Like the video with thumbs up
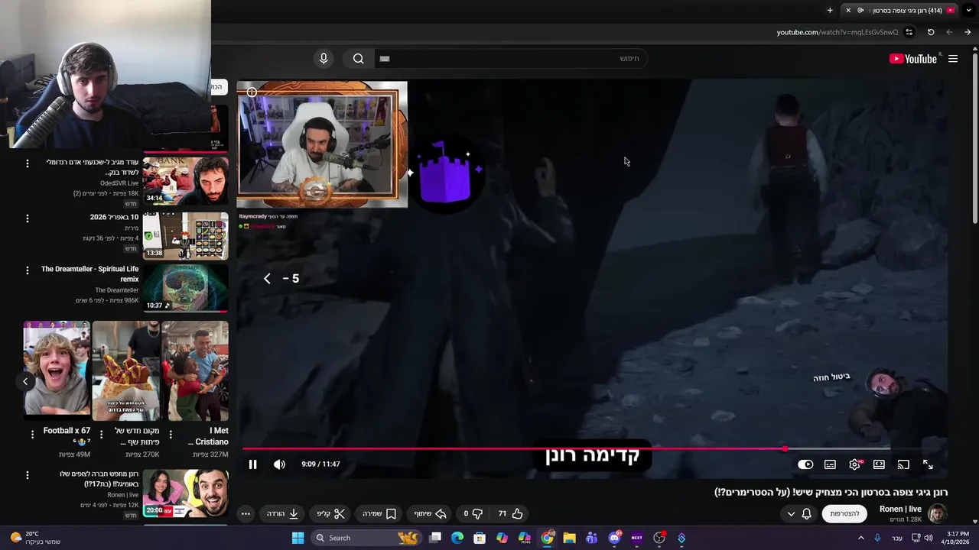The image size is (979, 550). 510,513
